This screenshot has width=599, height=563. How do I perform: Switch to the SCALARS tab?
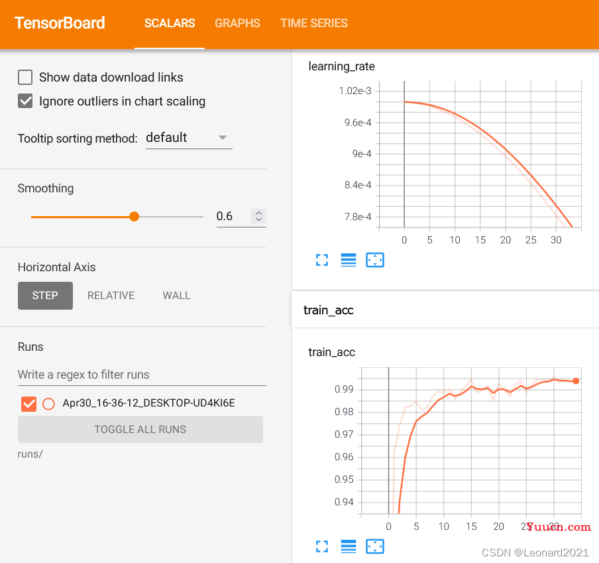[170, 23]
